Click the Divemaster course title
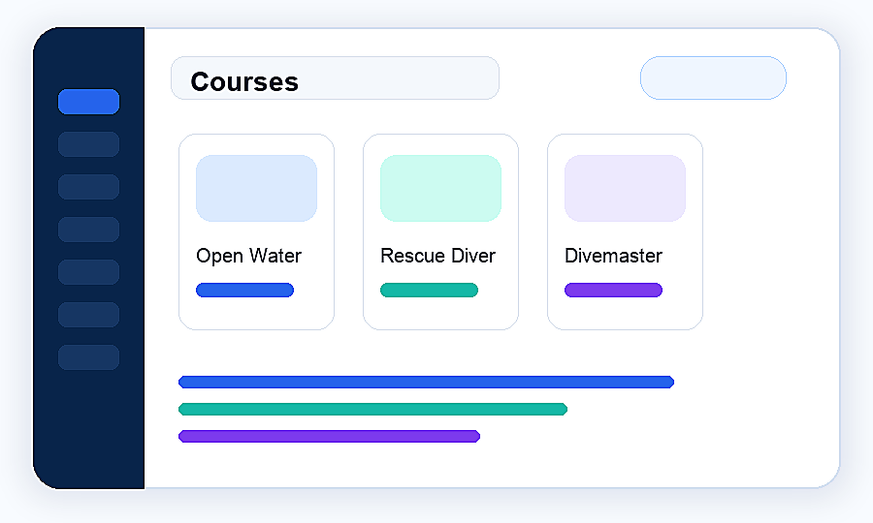The image size is (873, 523). click(x=614, y=256)
